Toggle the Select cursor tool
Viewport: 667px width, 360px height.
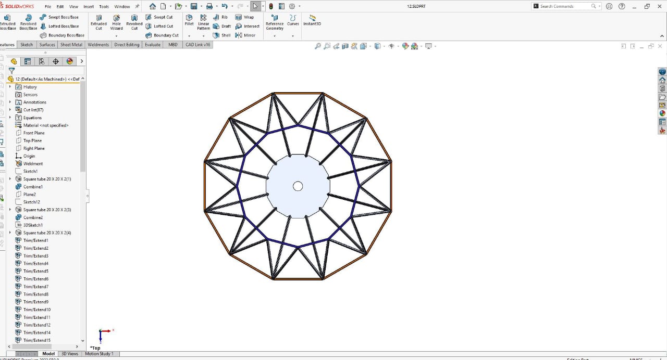pyautogui.click(x=255, y=6)
